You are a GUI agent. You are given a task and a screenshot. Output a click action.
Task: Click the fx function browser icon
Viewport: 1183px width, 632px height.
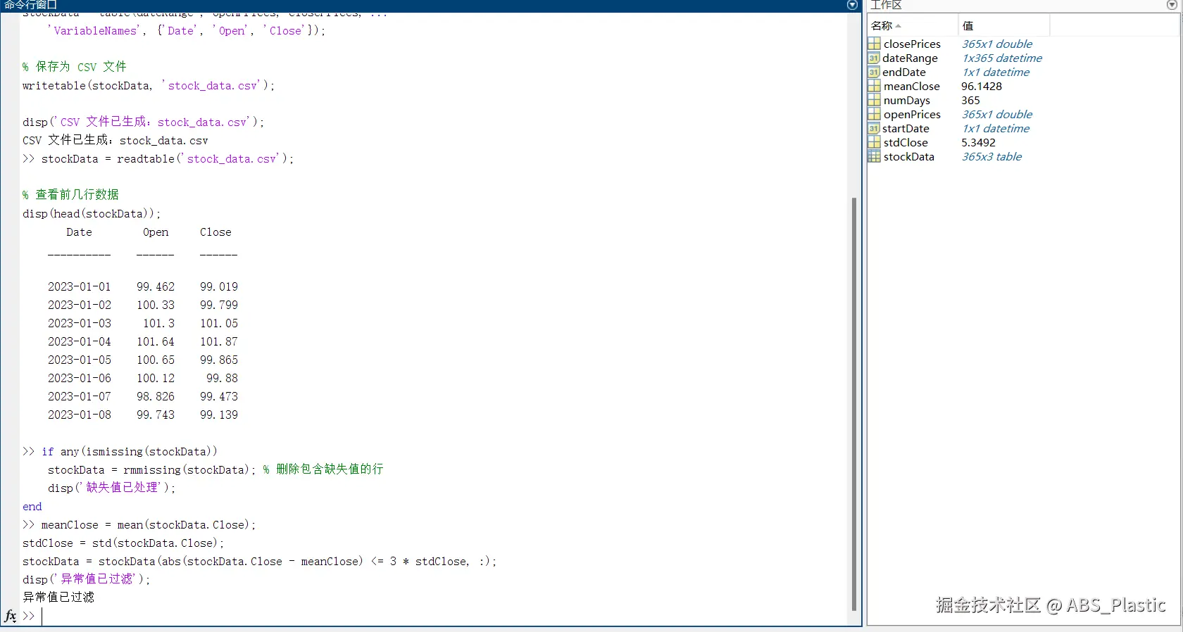11,616
